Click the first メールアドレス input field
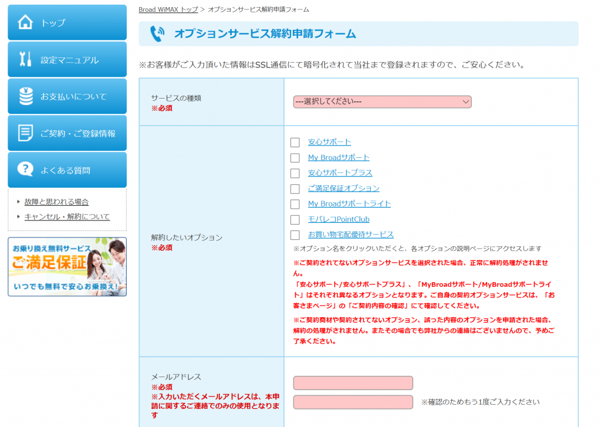 [x=353, y=383]
